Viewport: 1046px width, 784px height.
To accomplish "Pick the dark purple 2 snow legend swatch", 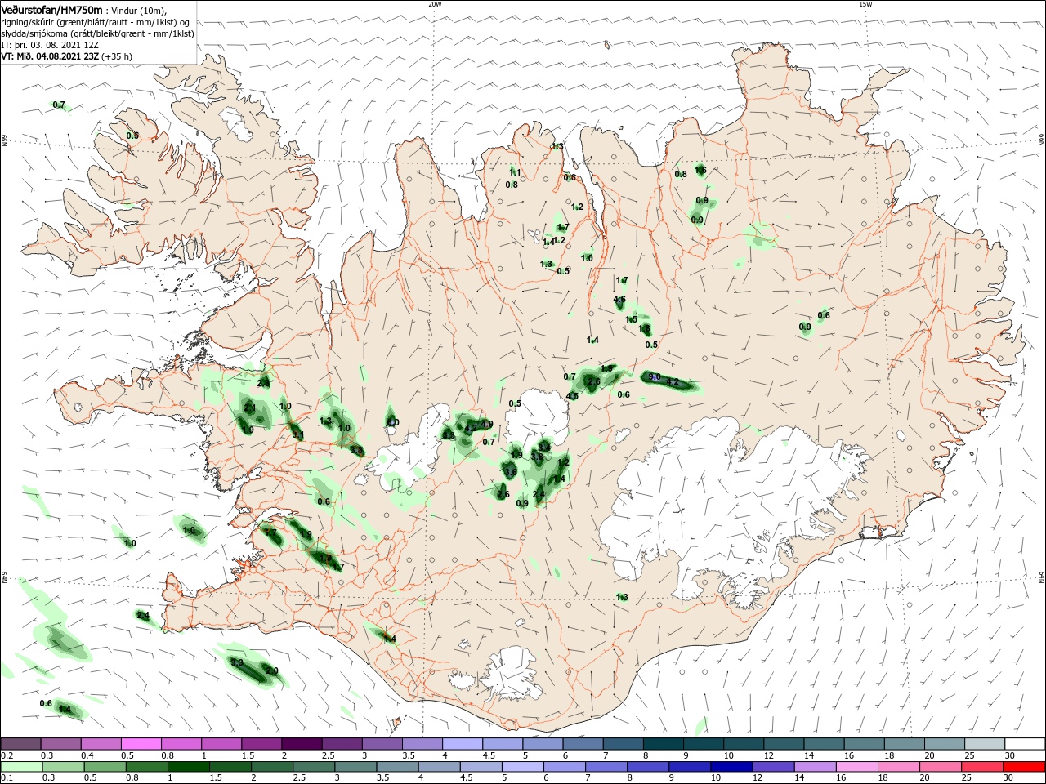I will 302,744.
